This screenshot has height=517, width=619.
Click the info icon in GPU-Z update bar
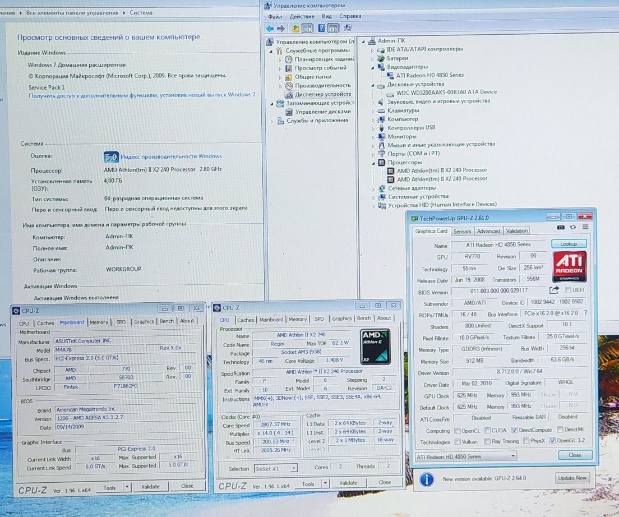[426, 479]
